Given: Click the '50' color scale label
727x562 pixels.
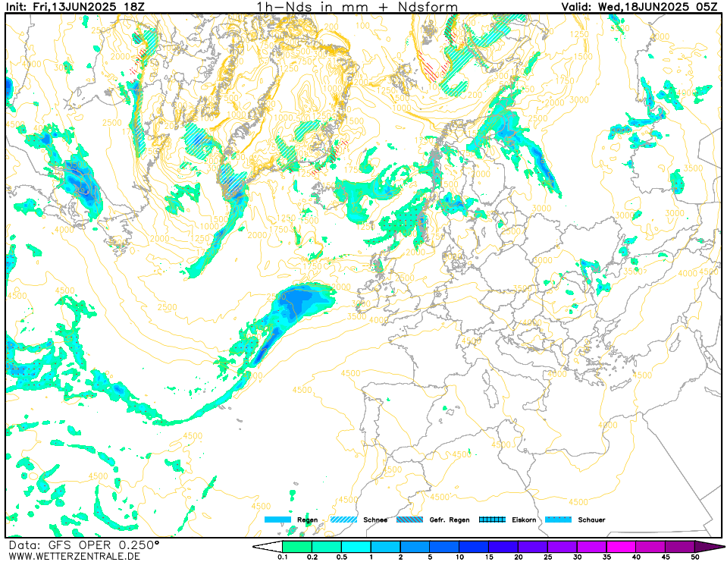Looking at the screenshot, I should (x=695, y=557).
